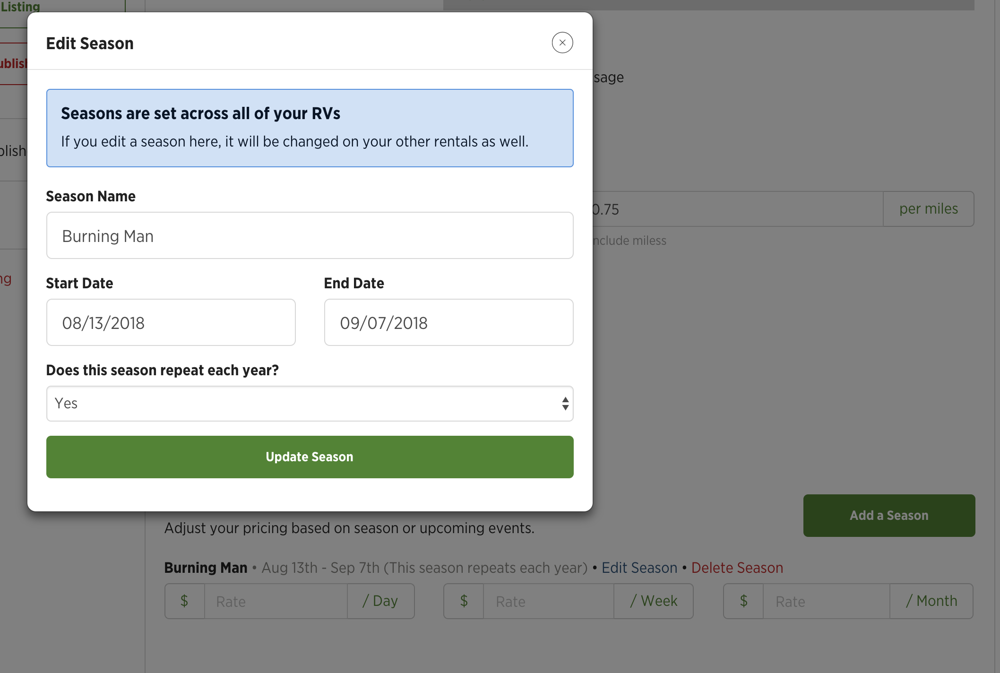Image resolution: width=1000 pixels, height=673 pixels.
Task: Close the Edit Season dialog
Action: pos(562,43)
